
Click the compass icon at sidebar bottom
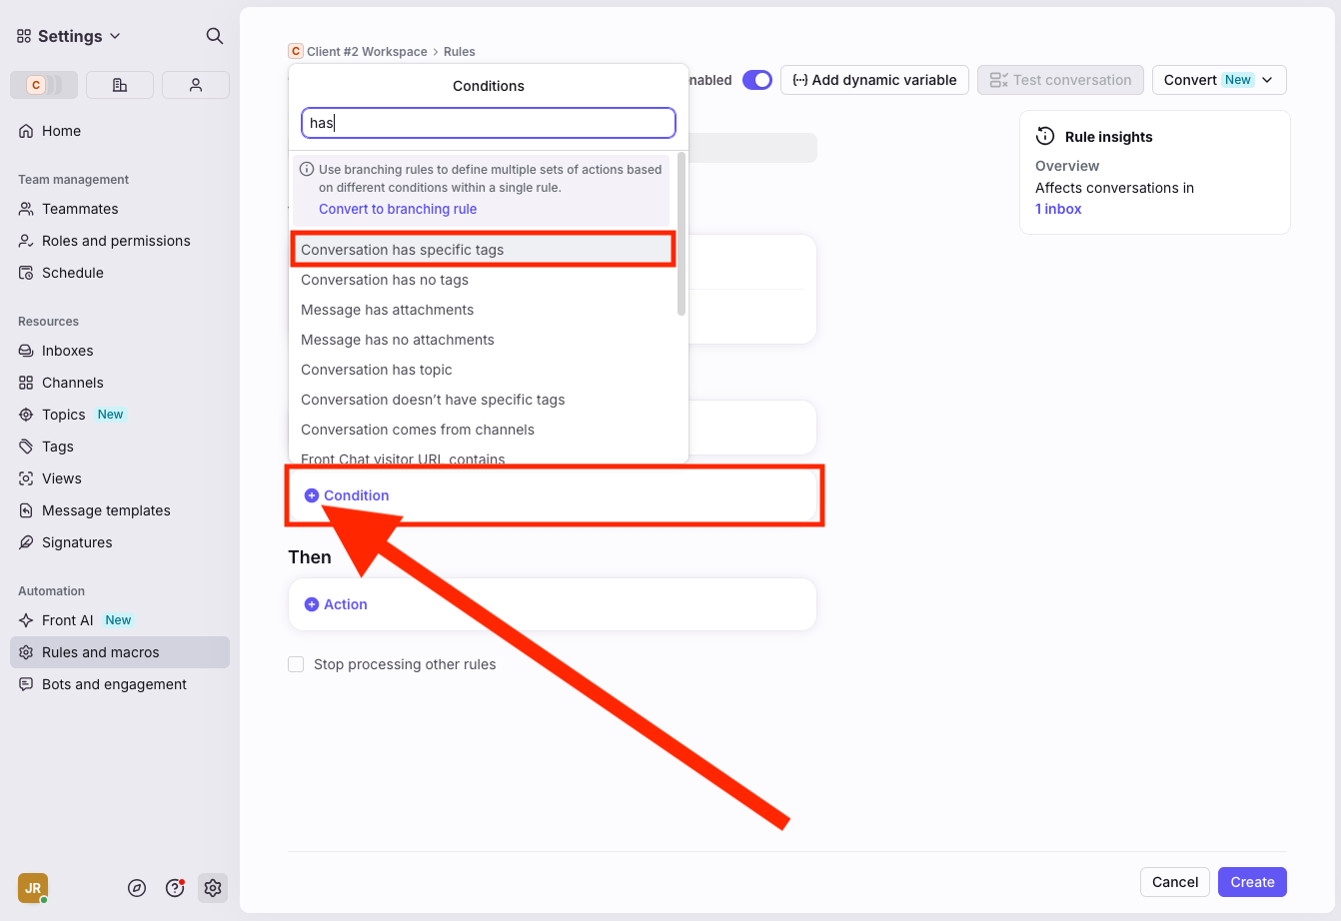coord(138,888)
